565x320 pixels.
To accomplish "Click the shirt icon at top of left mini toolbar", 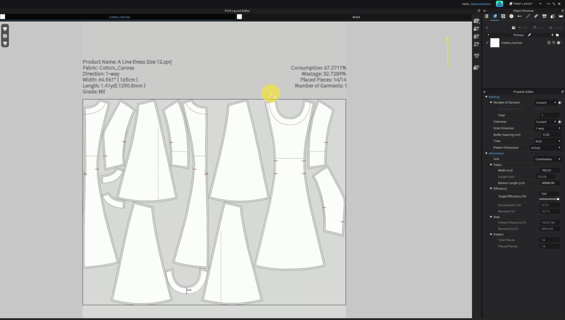I will click(5, 29).
